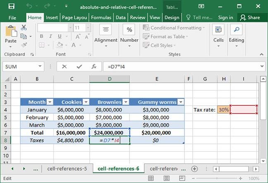Toggle Italic formatting in the Font group

[50, 36]
